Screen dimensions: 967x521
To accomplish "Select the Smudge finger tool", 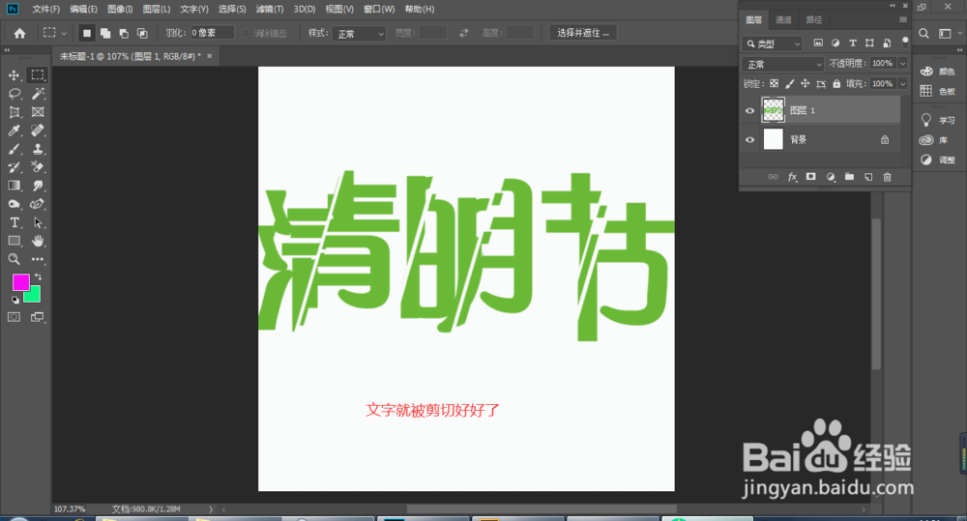I will pyautogui.click(x=38, y=186).
